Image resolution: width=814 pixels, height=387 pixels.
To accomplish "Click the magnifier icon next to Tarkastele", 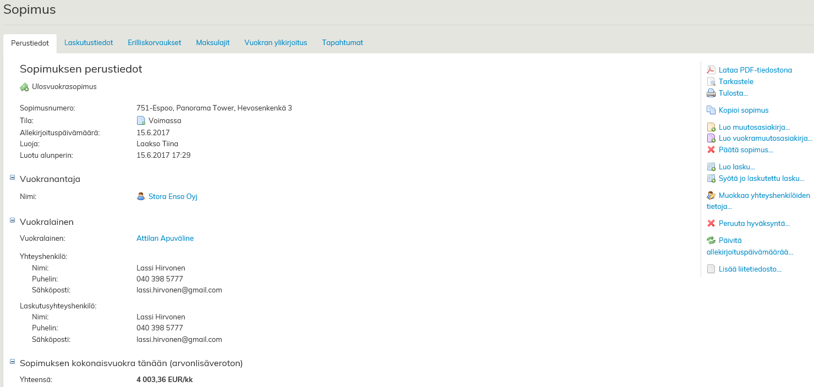I will [711, 81].
